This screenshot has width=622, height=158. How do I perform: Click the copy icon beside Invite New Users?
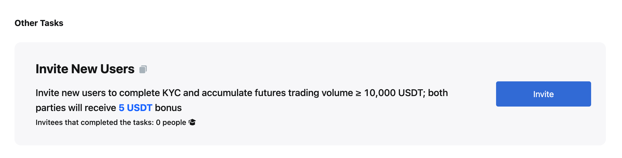143,69
